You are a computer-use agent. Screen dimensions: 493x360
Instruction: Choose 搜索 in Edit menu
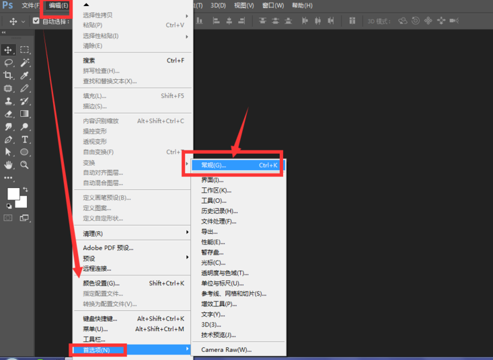click(x=132, y=60)
